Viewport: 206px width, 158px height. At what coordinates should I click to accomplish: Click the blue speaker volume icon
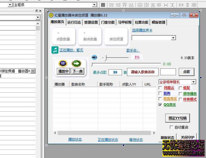94,57
